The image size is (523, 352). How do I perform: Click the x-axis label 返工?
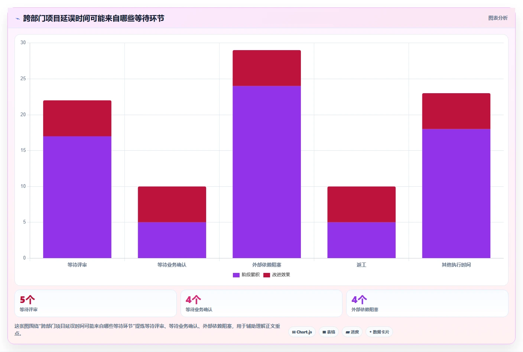click(x=361, y=265)
